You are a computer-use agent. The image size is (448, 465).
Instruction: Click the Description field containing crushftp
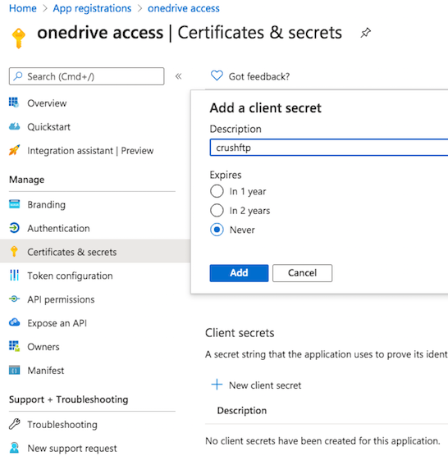pyautogui.click(x=329, y=148)
